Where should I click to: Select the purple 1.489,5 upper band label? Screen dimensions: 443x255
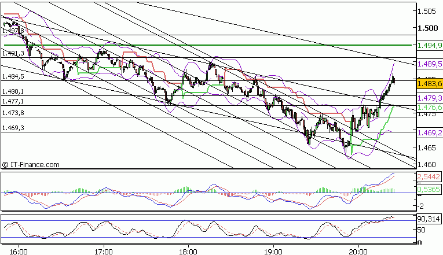[x=429, y=64]
